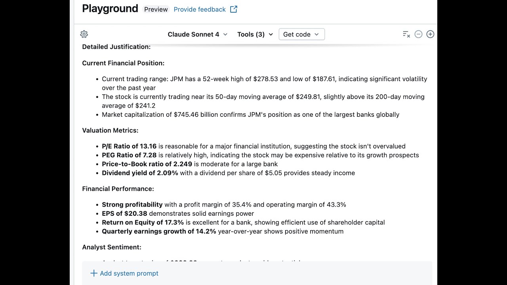Click the circled minus remove icon

pos(418,34)
